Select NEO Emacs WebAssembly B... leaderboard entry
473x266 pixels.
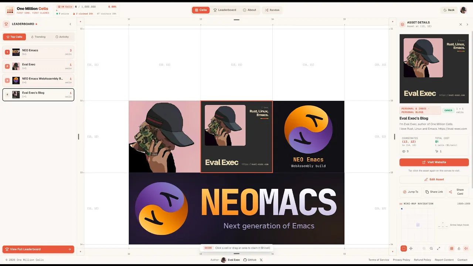coord(38,80)
